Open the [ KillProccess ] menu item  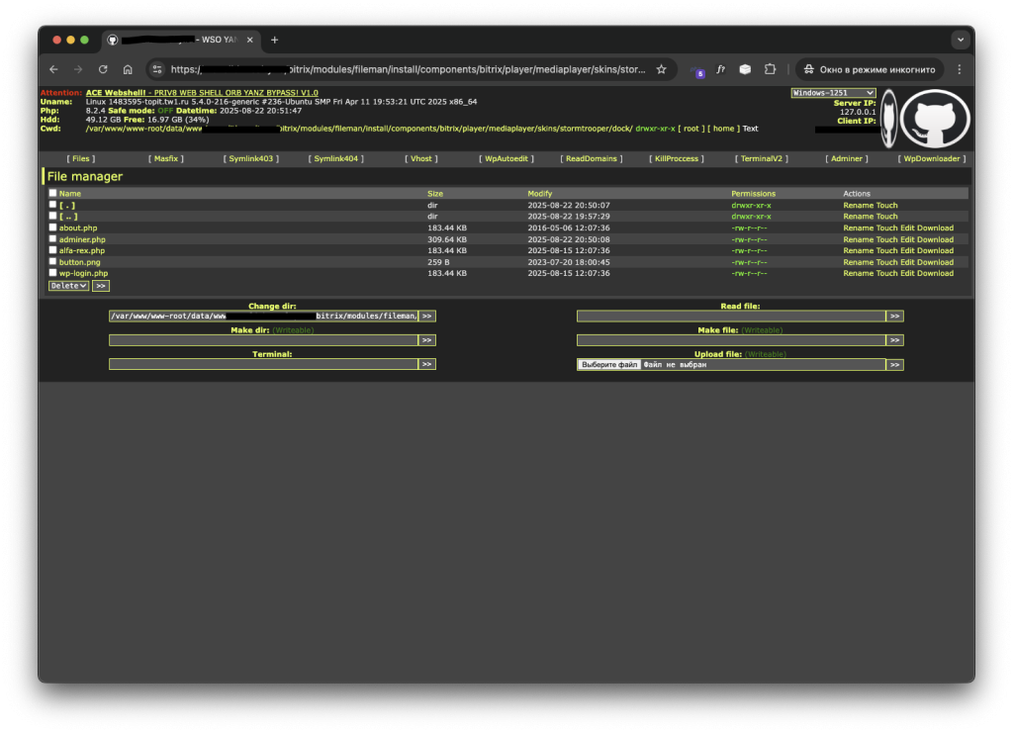click(677, 159)
